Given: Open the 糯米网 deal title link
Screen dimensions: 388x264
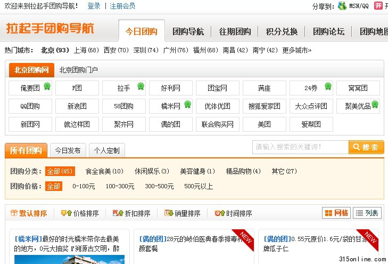Looking at the screenshot, I should pyautogui.click(x=67, y=244).
